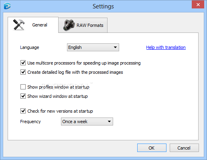Click the Once a week dropdown arrow
Screen dimensions: 207x160
pos(109,122)
